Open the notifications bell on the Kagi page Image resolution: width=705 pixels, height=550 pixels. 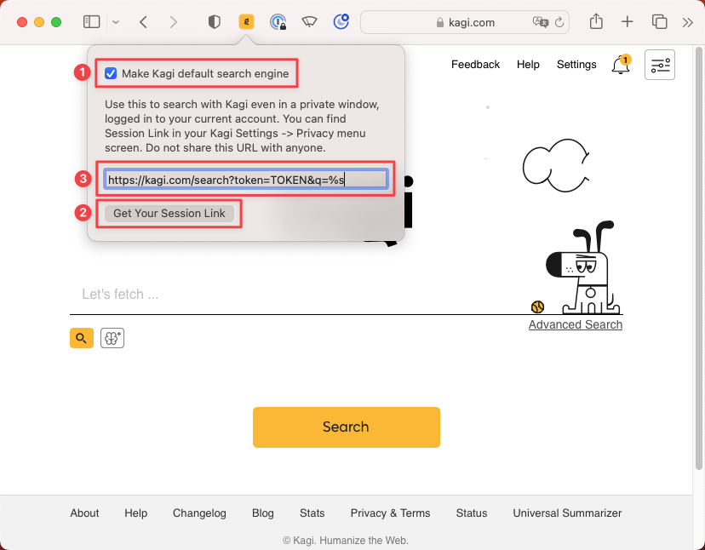pos(621,65)
